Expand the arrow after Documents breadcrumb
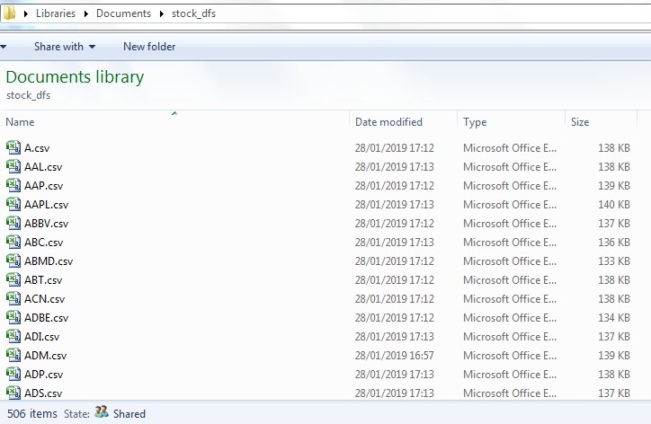The width and height of the screenshot is (651, 424). coord(162,14)
